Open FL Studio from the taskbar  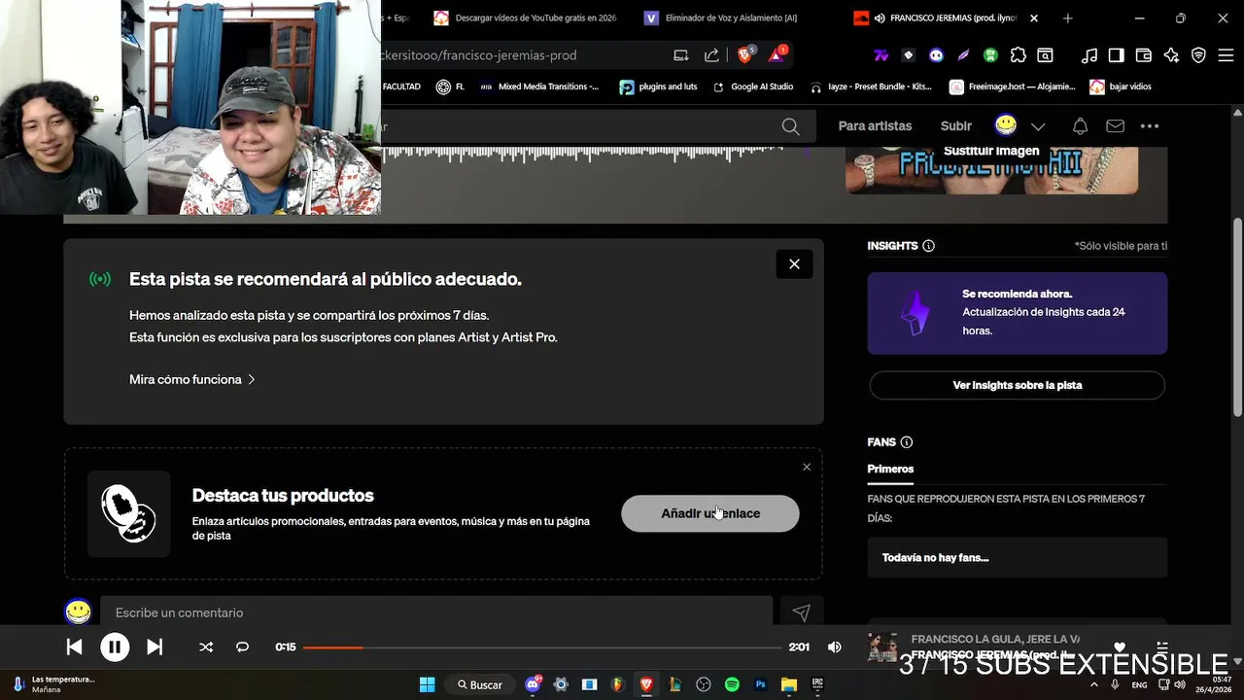click(x=617, y=684)
